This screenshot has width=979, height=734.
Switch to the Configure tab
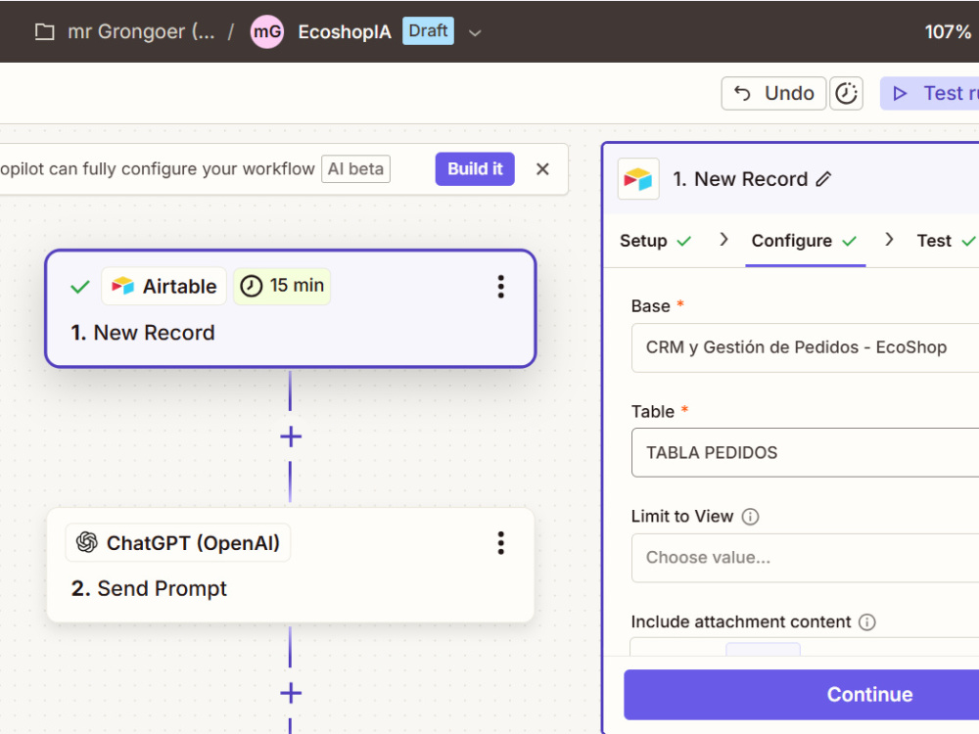(804, 241)
